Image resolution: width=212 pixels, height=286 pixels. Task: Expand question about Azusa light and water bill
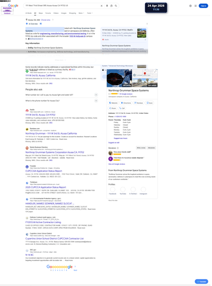point(62,95)
